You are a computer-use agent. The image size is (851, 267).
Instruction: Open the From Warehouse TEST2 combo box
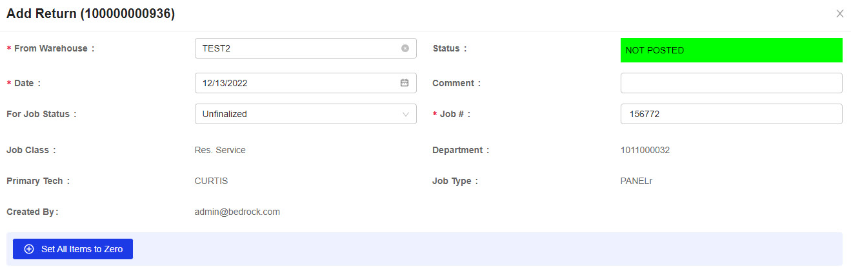[306, 48]
